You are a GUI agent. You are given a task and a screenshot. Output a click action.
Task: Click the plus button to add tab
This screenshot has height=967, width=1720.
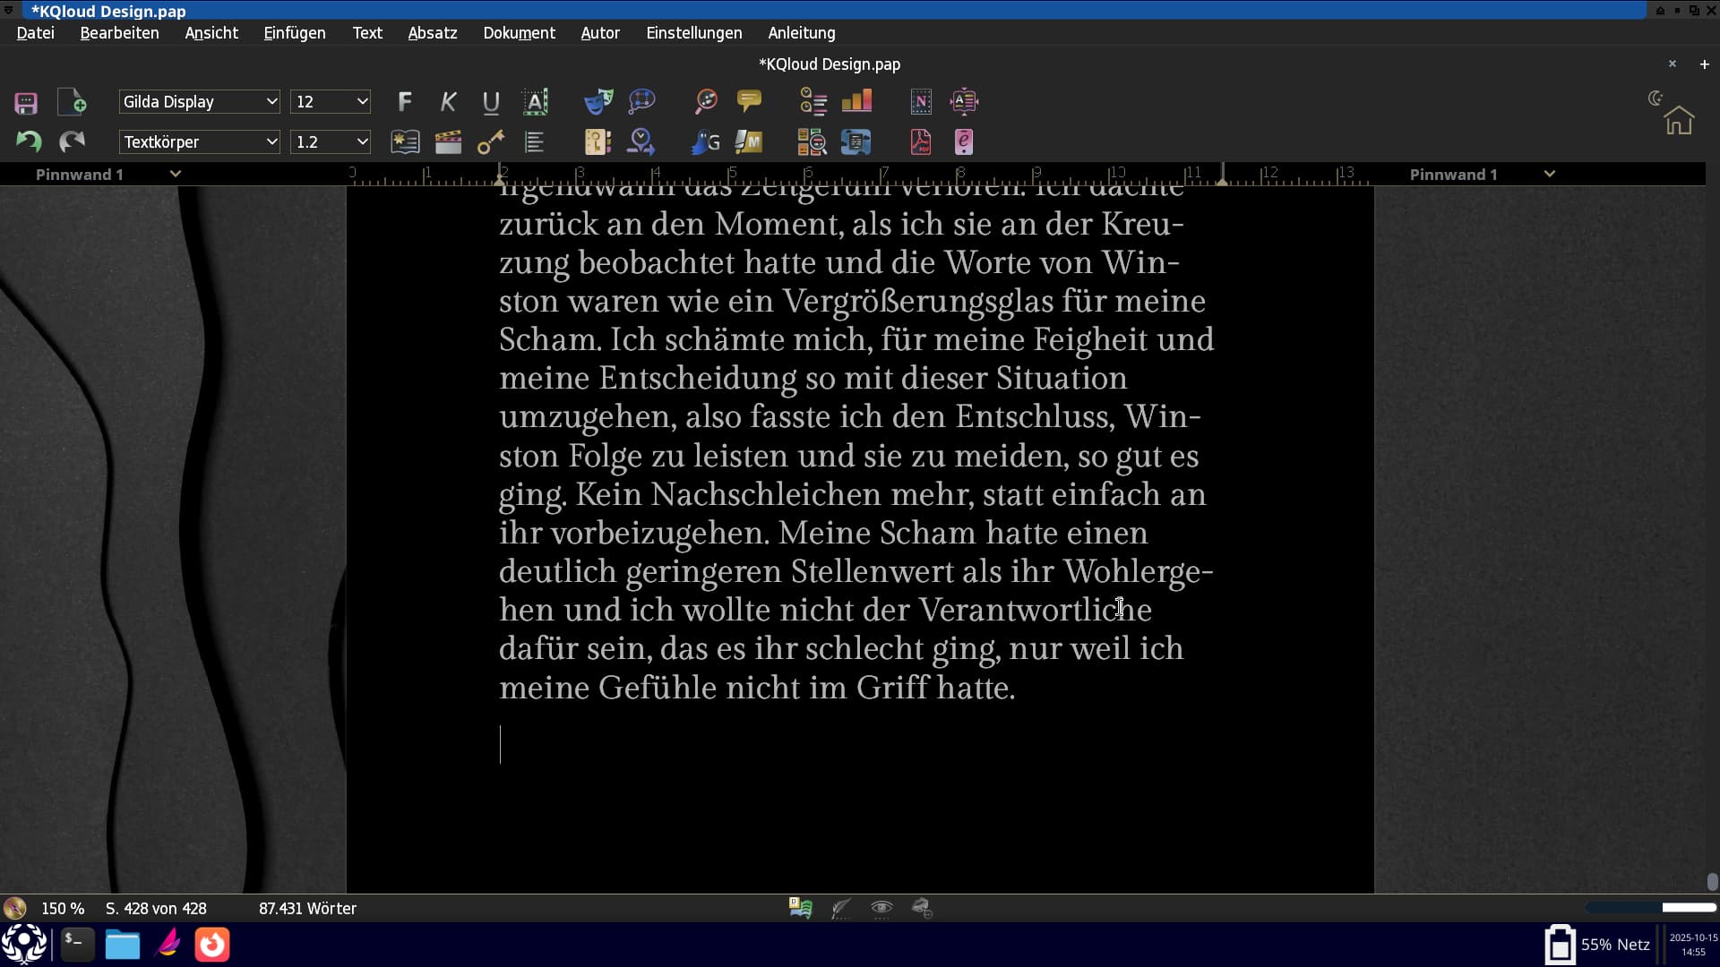pyautogui.click(x=1704, y=64)
